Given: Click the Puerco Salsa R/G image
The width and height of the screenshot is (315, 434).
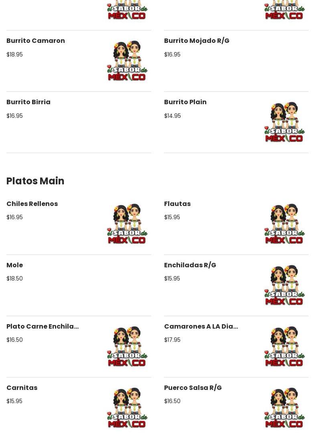Looking at the screenshot, I should coord(285,408).
